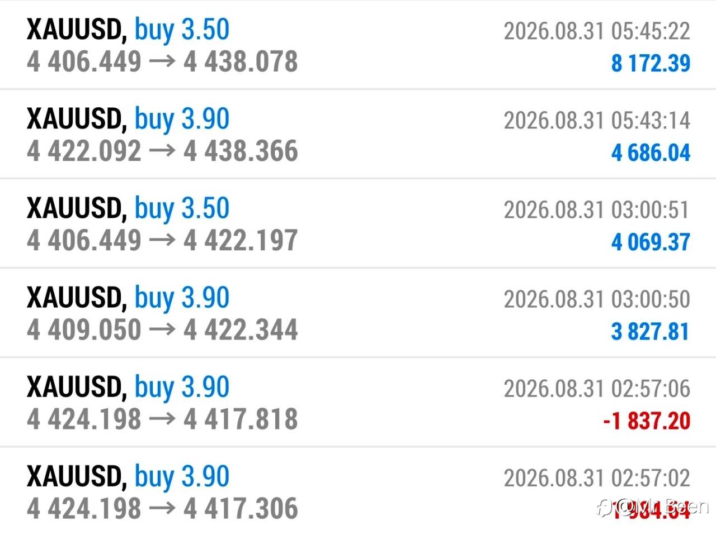Open the 4 422.092 → 4 438.366 price line
Viewport: 716px width, 535px height.
(x=162, y=151)
